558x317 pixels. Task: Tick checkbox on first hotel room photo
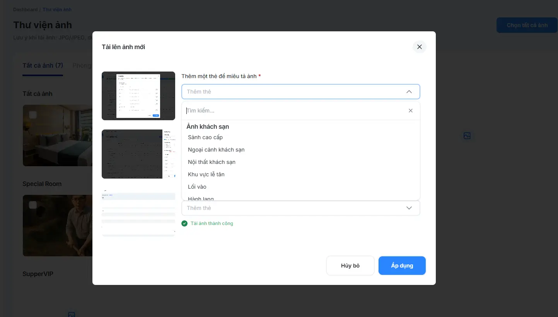(x=33, y=115)
